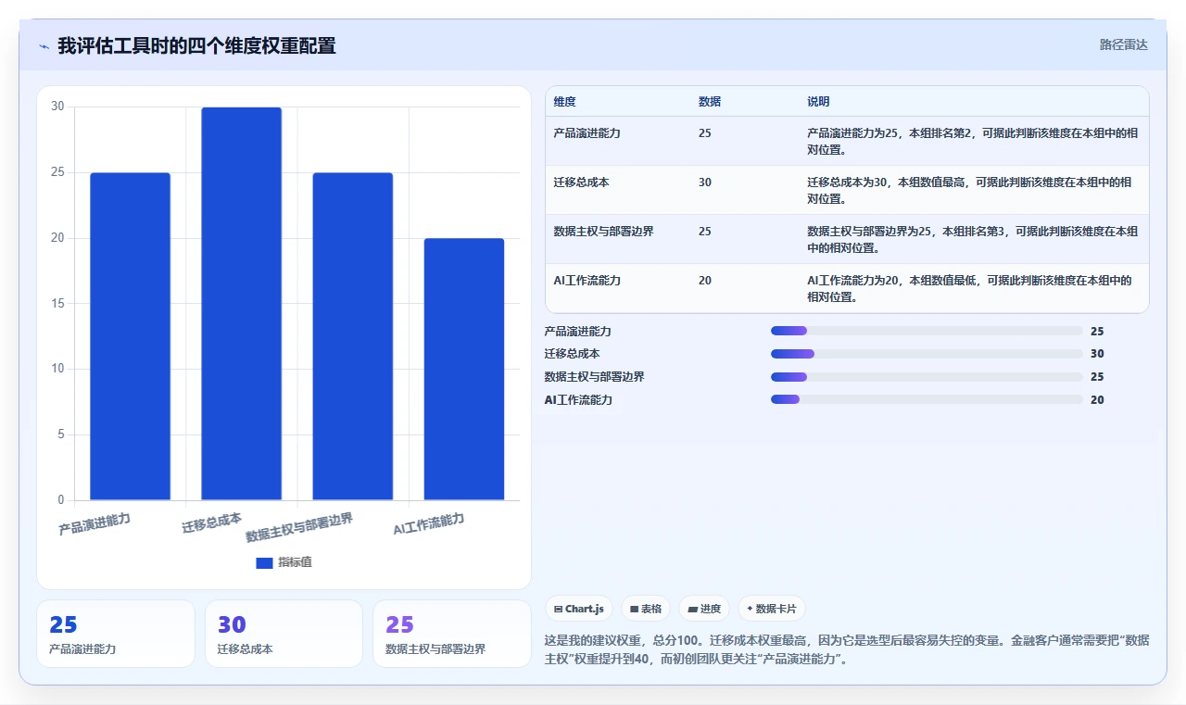Click the 数据主权与部署边界 progress bar
The height and width of the screenshot is (705, 1186).
(927, 377)
